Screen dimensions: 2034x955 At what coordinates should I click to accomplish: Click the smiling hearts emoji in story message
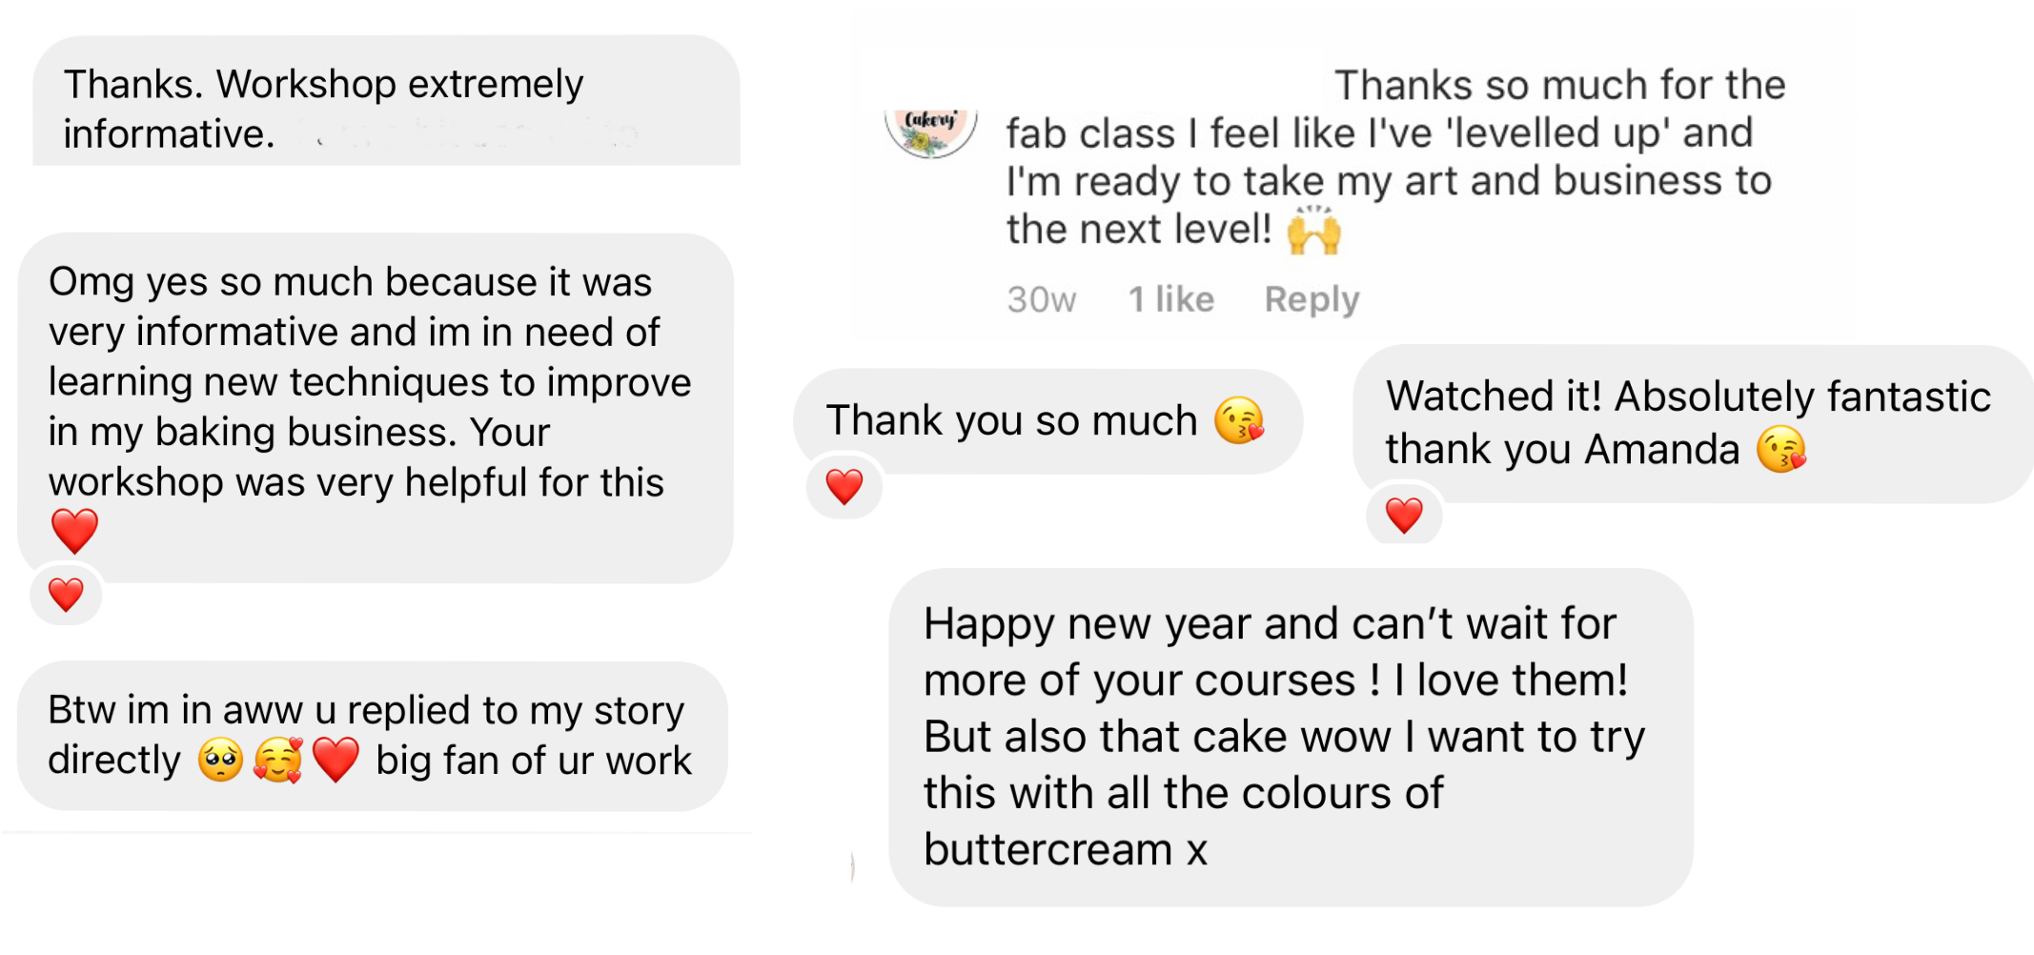tap(278, 760)
